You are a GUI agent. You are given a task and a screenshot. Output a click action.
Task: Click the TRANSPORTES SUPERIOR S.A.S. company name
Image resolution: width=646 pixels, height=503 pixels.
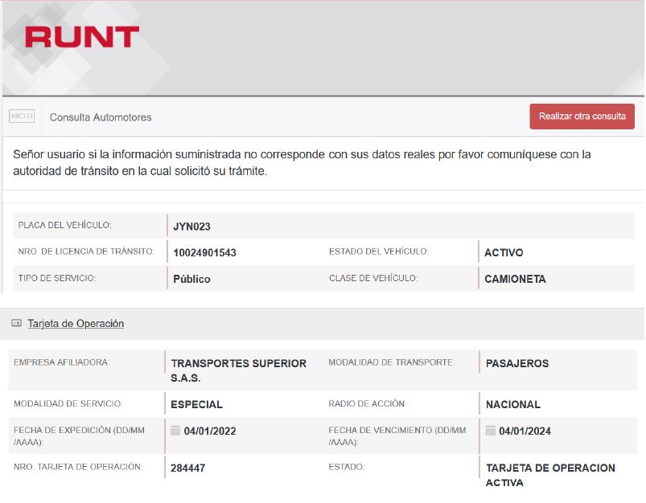pyautogui.click(x=238, y=370)
